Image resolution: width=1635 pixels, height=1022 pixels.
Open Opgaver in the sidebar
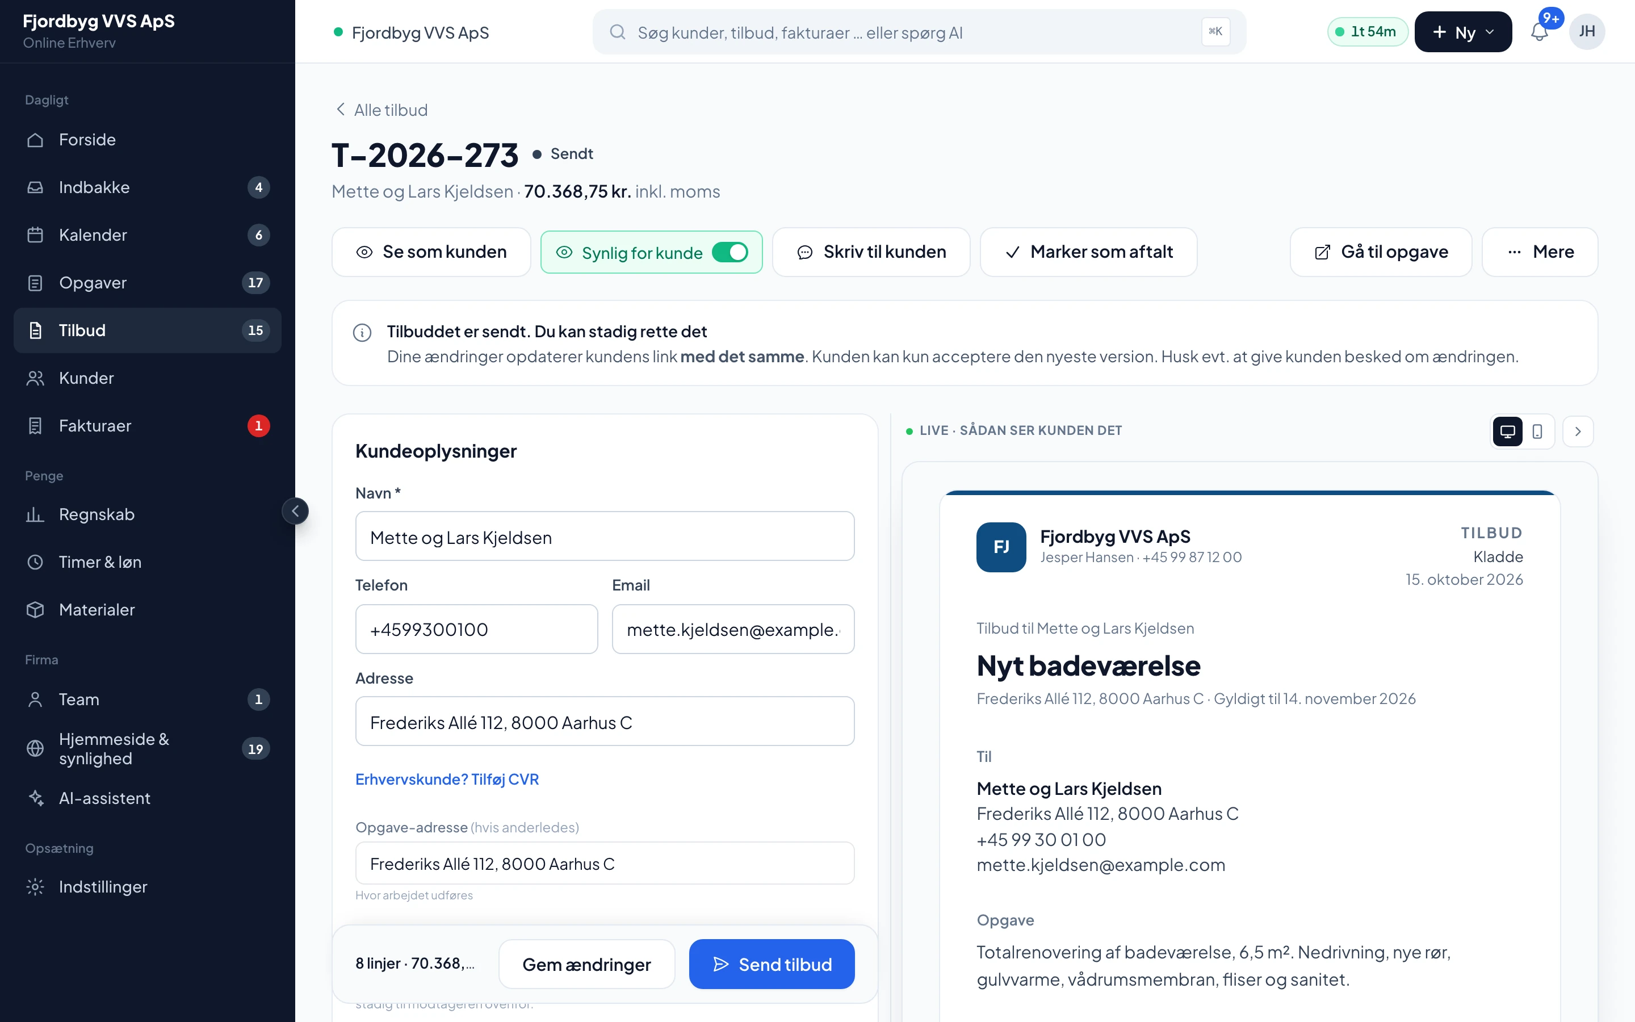pos(147,283)
